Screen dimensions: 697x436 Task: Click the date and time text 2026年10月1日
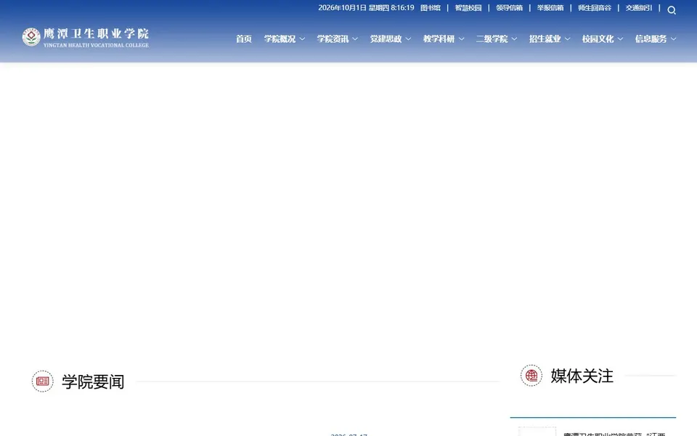coord(366,7)
